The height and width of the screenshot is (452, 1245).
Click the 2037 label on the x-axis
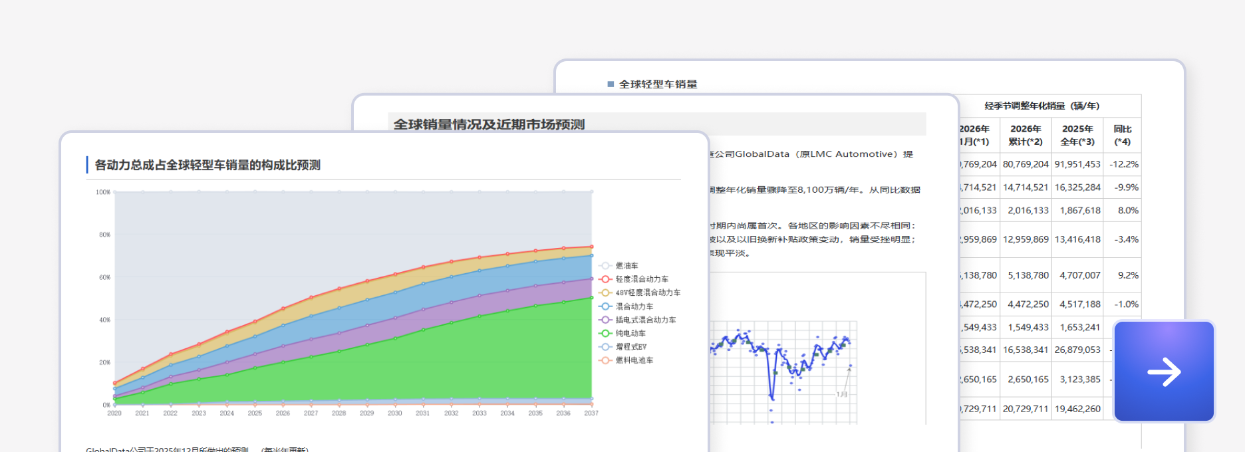[x=591, y=413]
